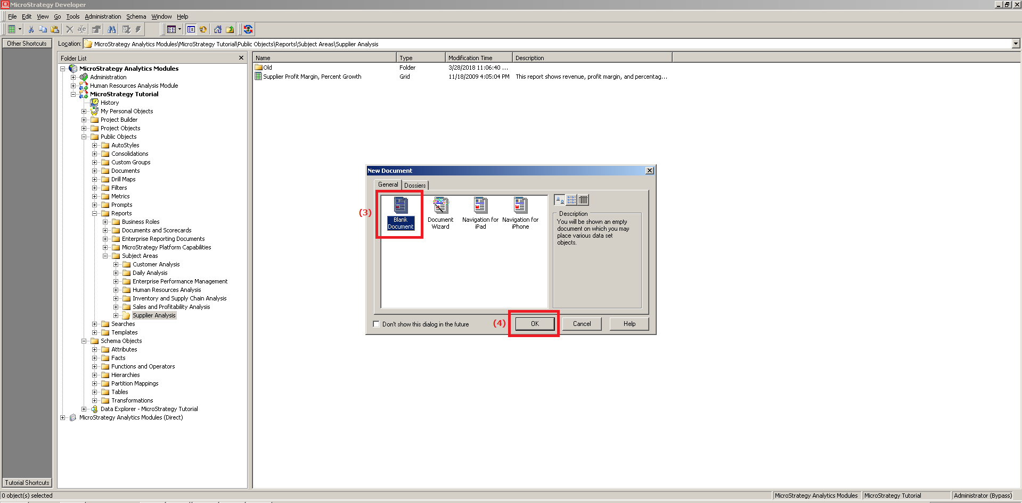Collapse the Reports folder node
The width and height of the screenshot is (1022, 503).
(x=95, y=213)
